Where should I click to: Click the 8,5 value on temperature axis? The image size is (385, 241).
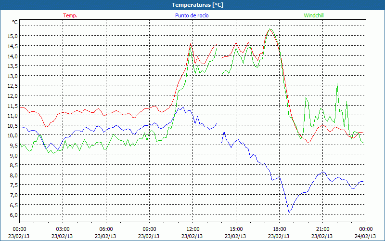tap(13, 165)
